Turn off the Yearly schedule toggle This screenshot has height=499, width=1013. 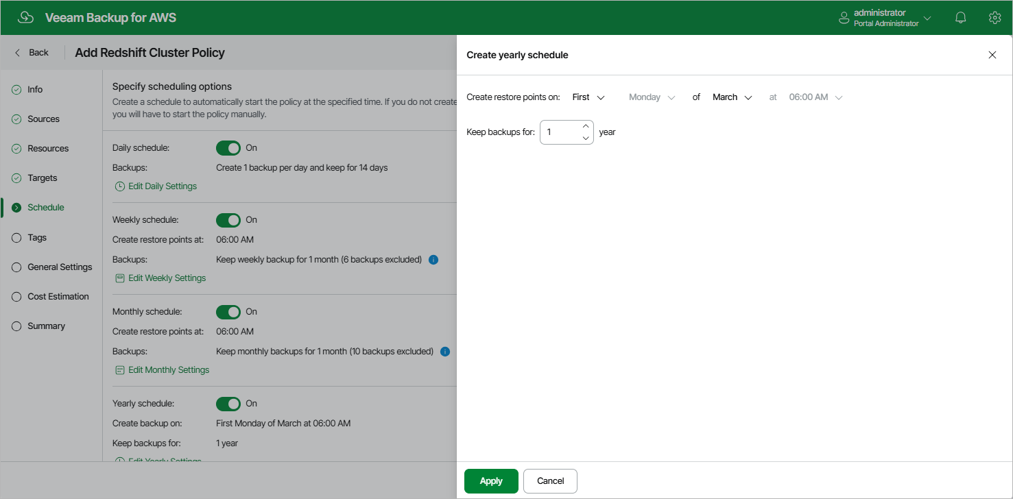228,404
